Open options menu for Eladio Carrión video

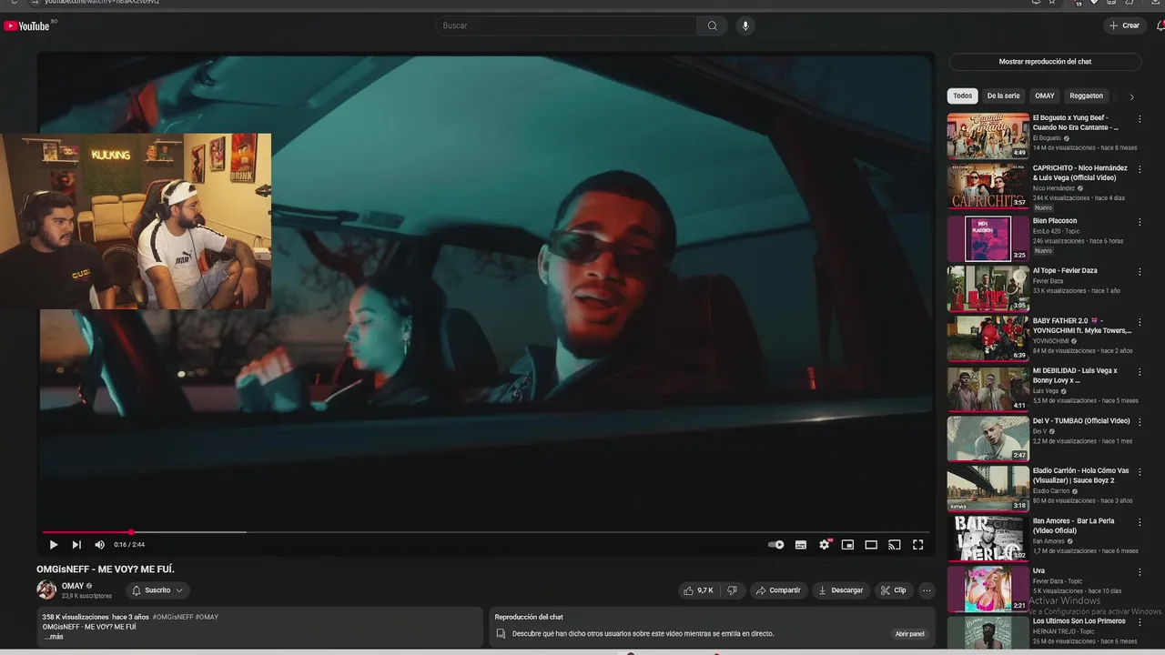point(1139,472)
